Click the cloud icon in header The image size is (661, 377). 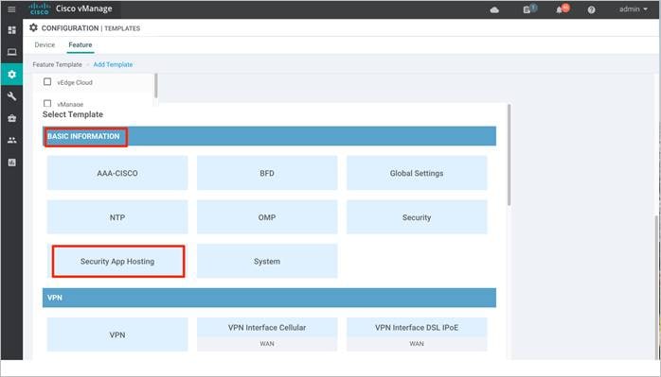point(494,9)
